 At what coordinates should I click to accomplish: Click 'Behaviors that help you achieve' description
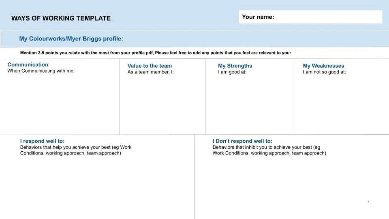(76, 150)
